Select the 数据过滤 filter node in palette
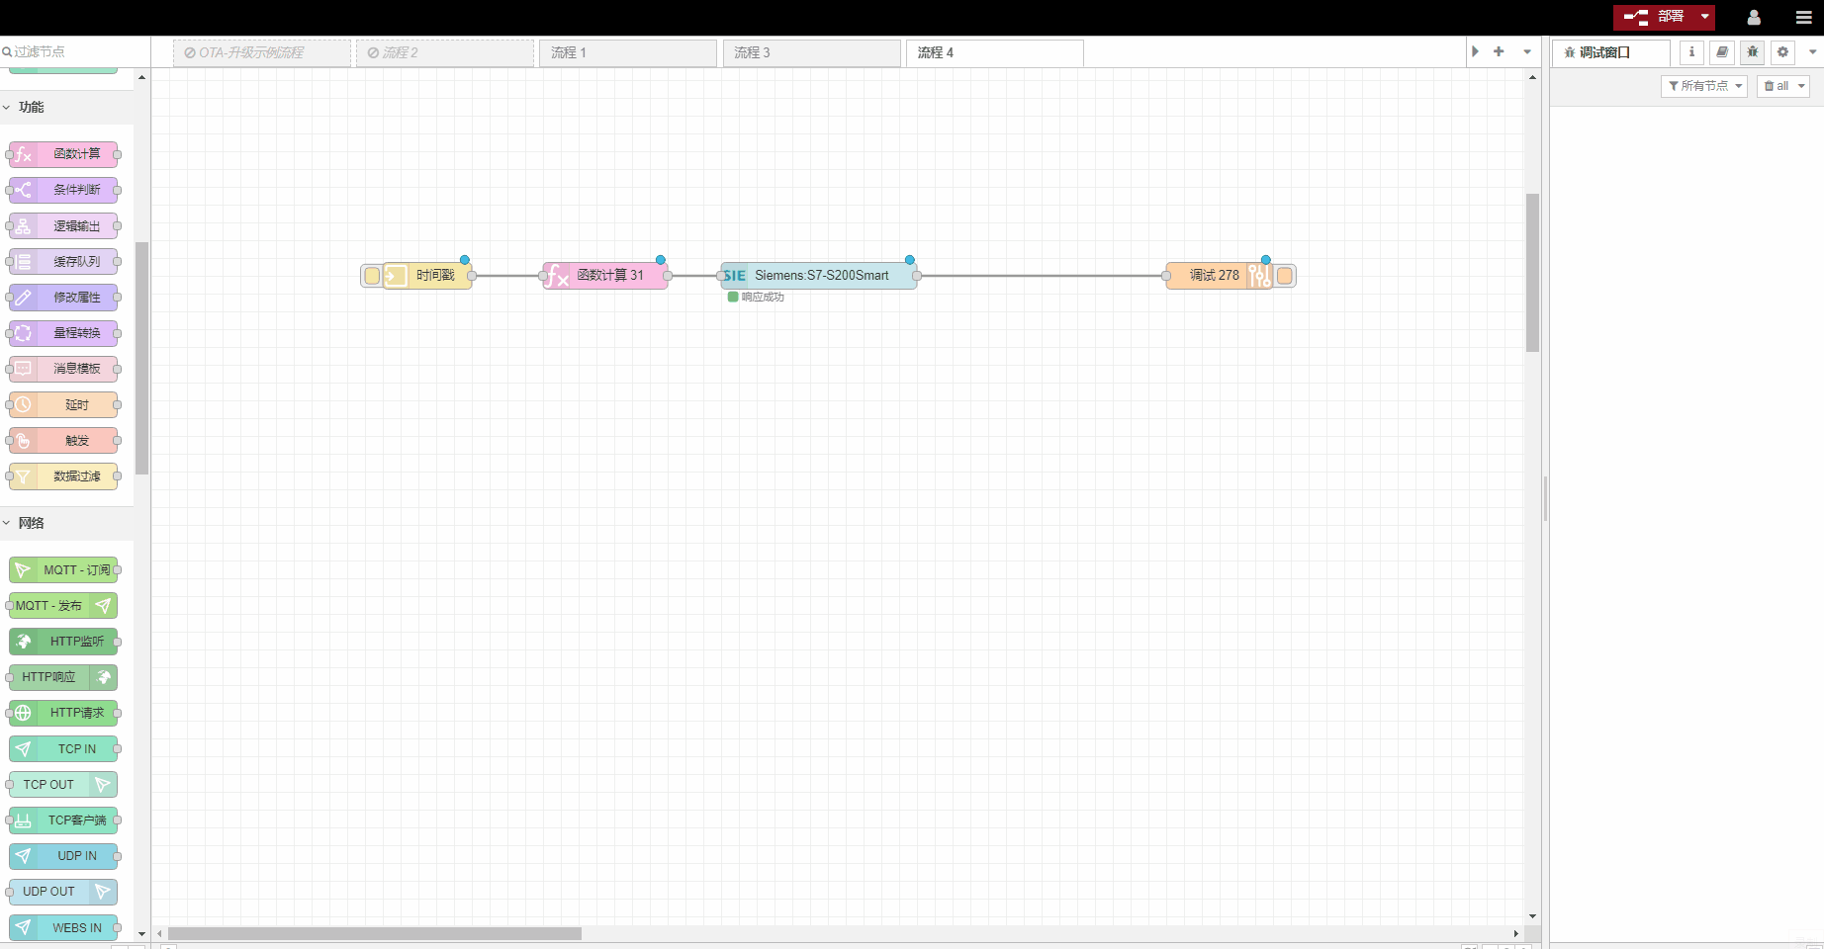Viewport: 1824px width, 949px height. (63, 476)
